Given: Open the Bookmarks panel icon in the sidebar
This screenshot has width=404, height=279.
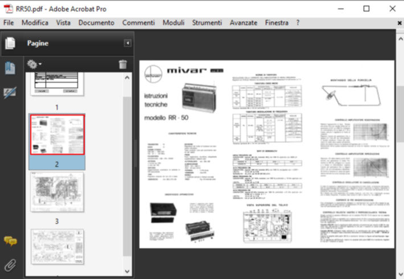Looking at the screenshot, I should pos(10,68).
